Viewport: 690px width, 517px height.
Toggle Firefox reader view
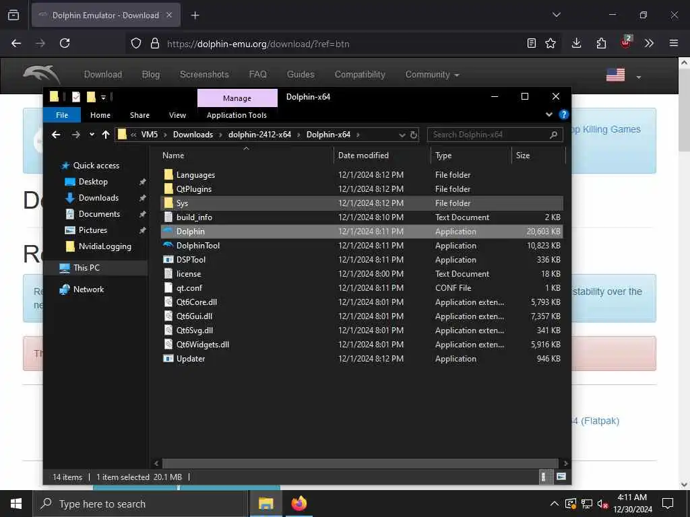pyautogui.click(x=532, y=43)
